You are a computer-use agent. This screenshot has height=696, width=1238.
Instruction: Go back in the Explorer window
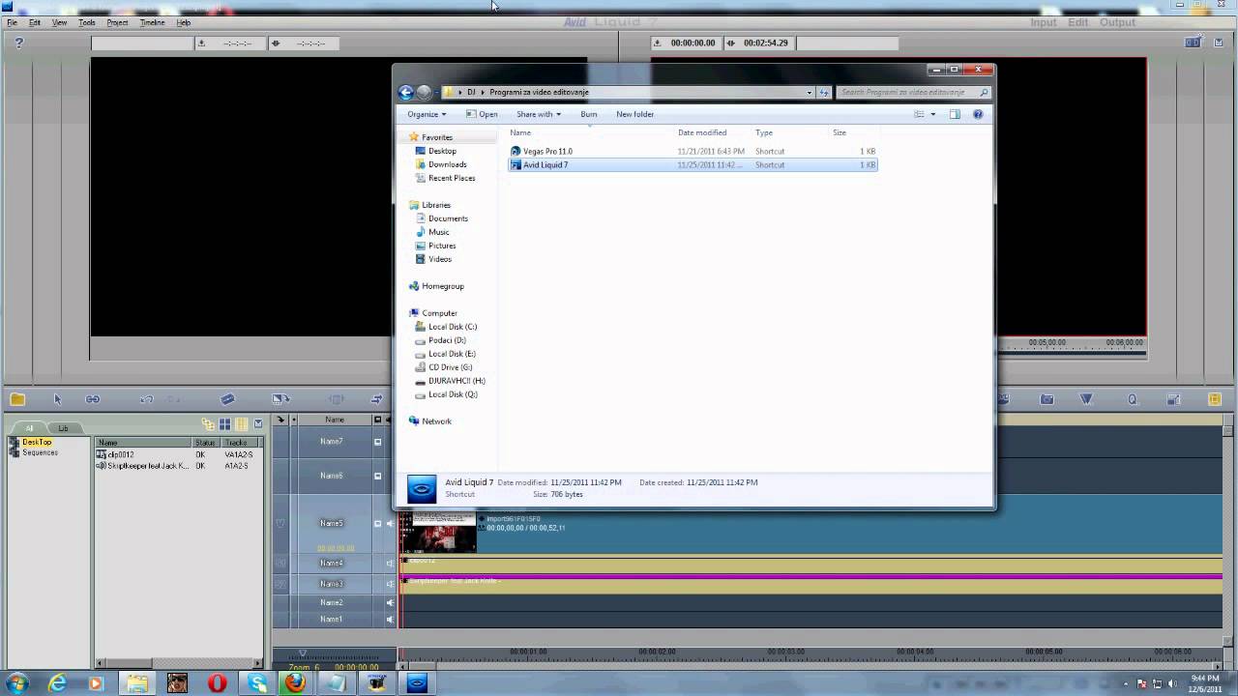click(406, 93)
